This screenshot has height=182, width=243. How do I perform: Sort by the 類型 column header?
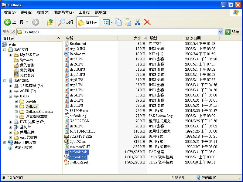tap(165, 38)
